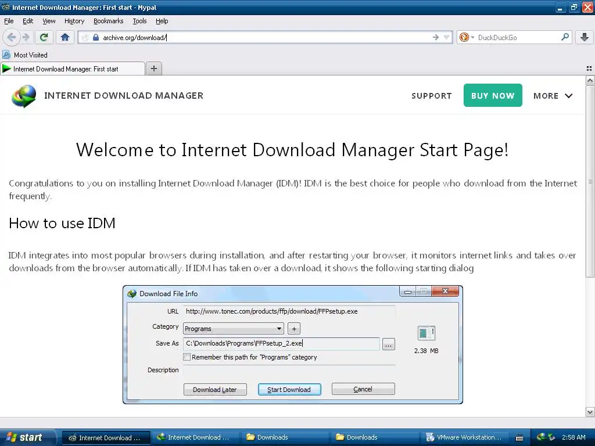Click the vertical scrollbar thumb
This screenshot has width=595, height=446.
coord(590,181)
